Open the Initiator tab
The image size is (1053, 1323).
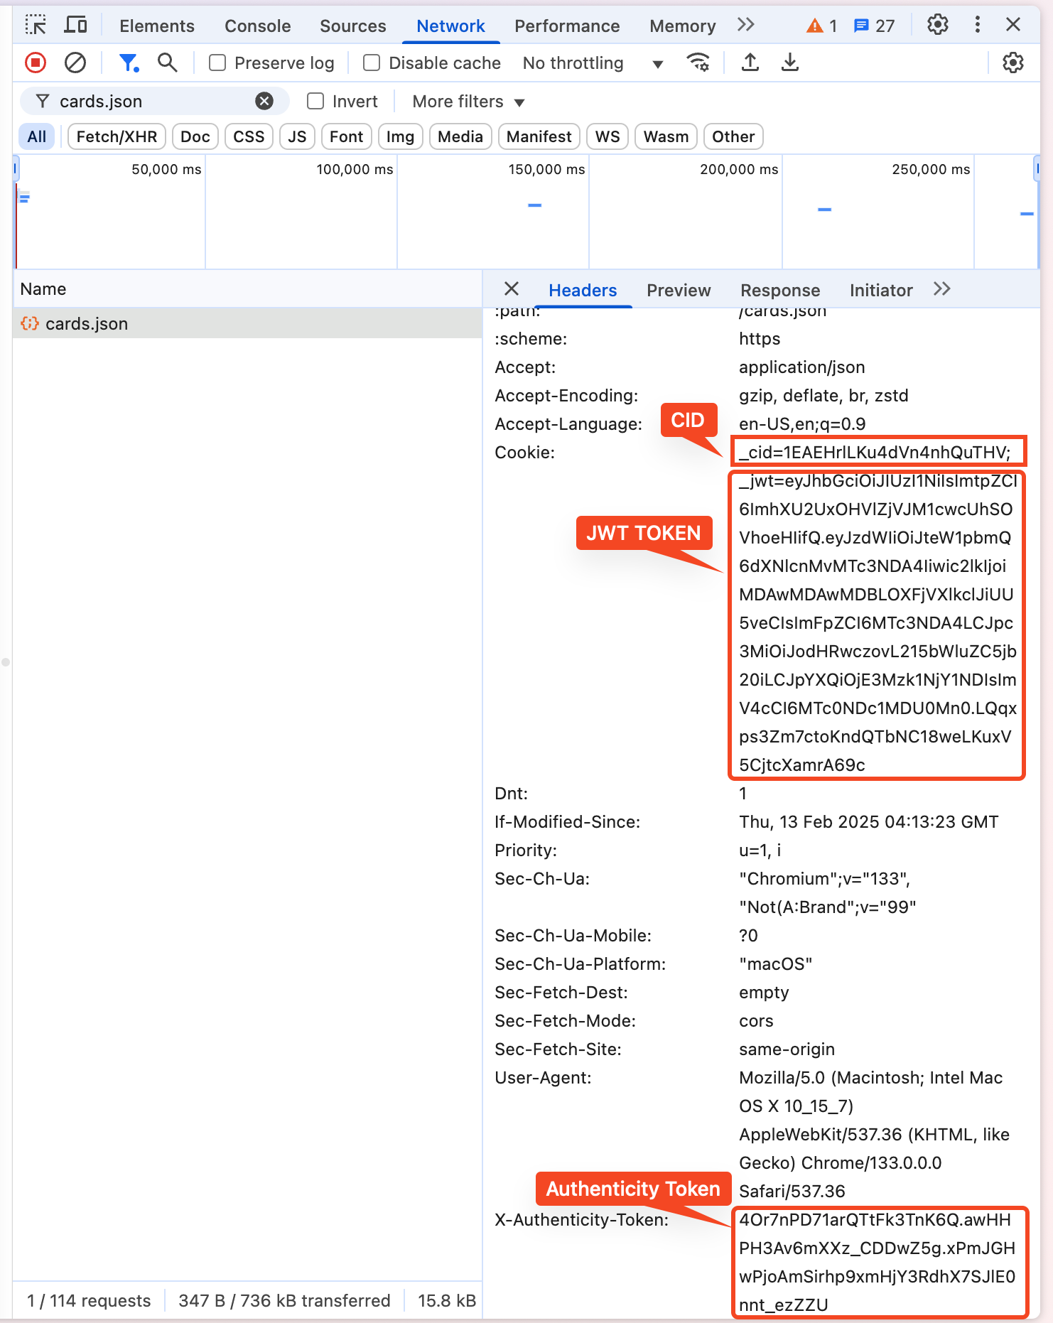click(881, 291)
